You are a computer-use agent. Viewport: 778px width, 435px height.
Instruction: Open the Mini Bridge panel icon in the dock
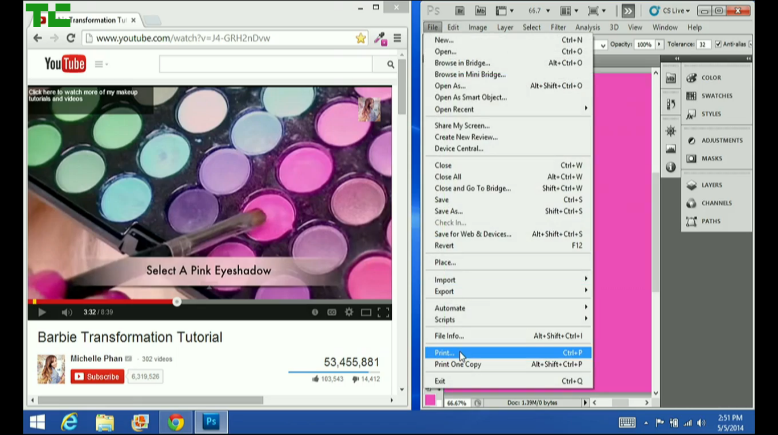(x=671, y=78)
